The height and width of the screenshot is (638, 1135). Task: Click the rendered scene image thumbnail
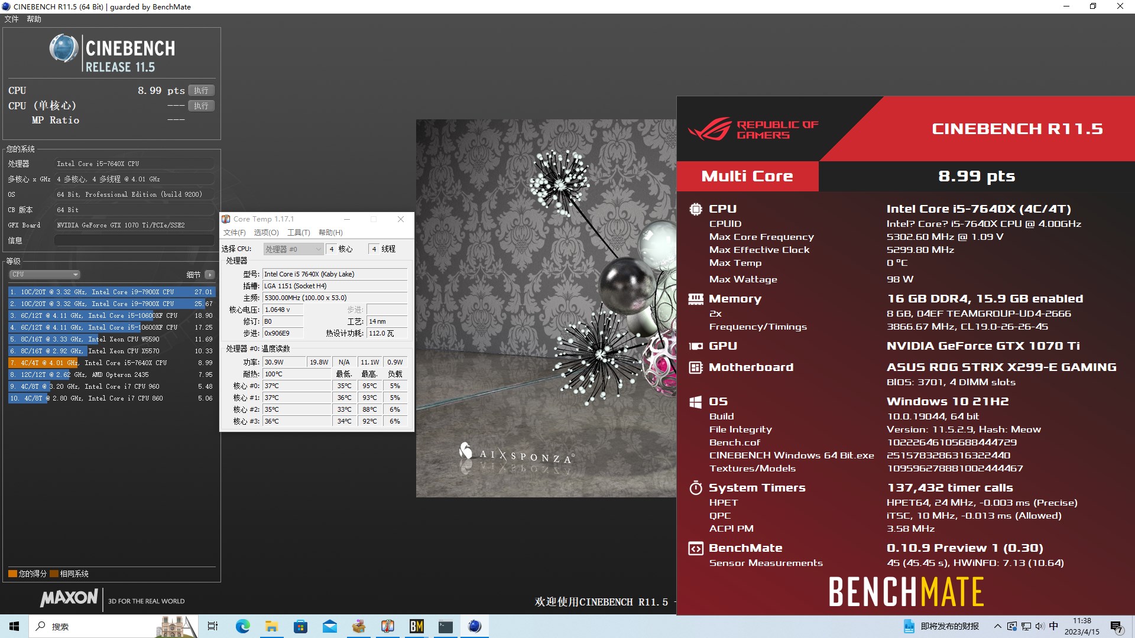[x=546, y=308]
